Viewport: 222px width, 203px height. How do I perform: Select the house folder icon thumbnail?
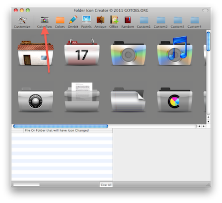[36, 53]
